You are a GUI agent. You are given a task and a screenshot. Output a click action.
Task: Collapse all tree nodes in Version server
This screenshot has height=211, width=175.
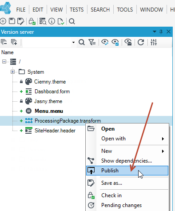point(4,42)
